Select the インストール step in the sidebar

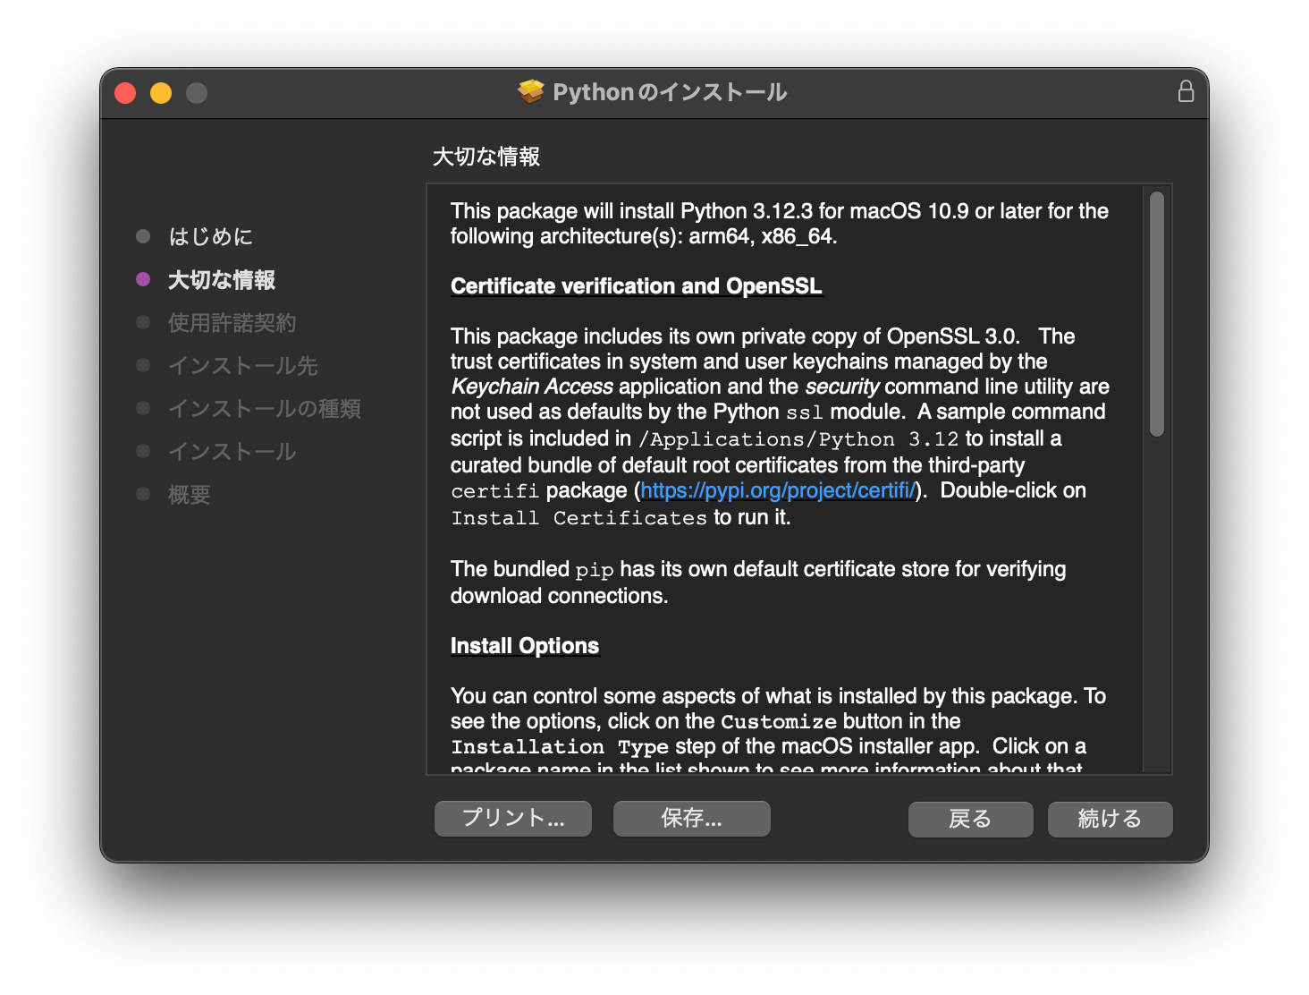coord(231,451)
